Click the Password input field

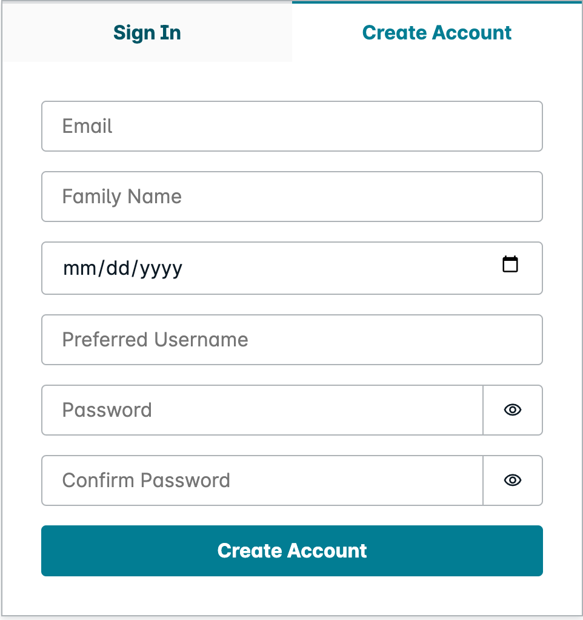tap(261, 410)
